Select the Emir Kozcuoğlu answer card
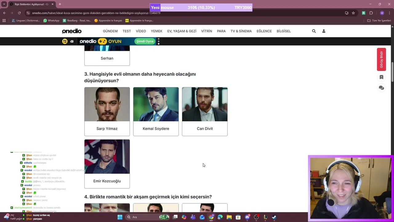 point(107,164)
